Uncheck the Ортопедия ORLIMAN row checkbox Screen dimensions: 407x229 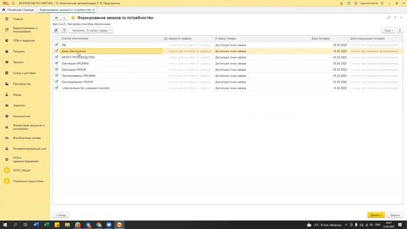pyautogui.click(x=57, y=63)
